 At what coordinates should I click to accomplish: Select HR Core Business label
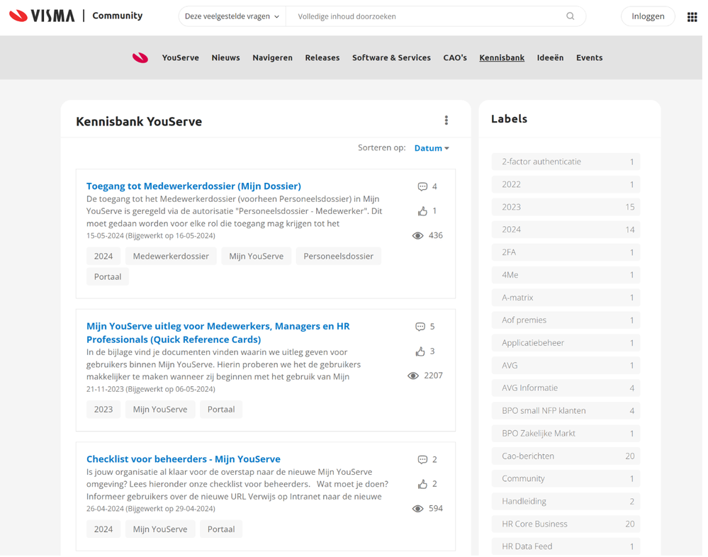coord(566,524)
